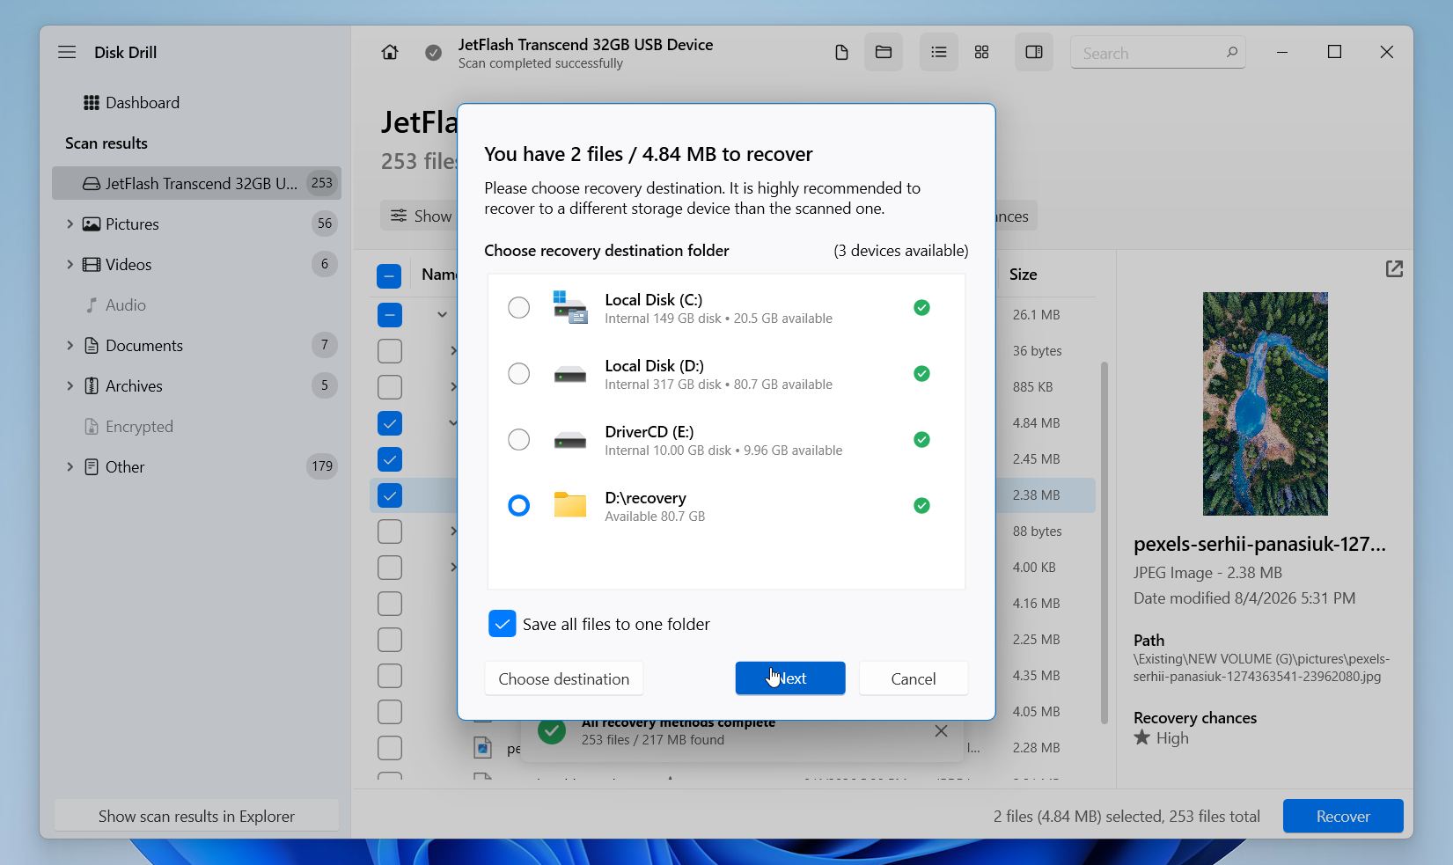Click the DriverCD (E:) drive icon
1453x865 pixels.
click(x=570, y=441)
